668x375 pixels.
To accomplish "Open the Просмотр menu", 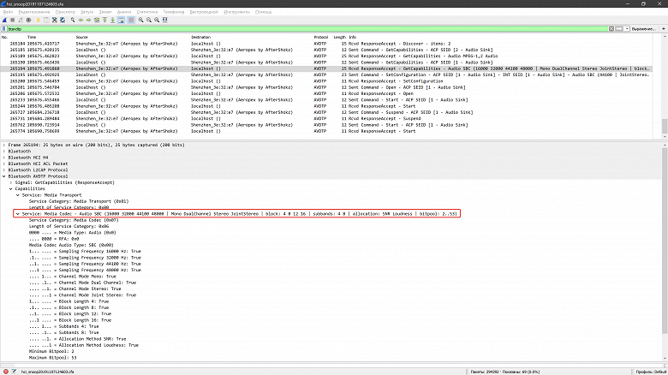I will pyautogui.click(x=65, y=12).
